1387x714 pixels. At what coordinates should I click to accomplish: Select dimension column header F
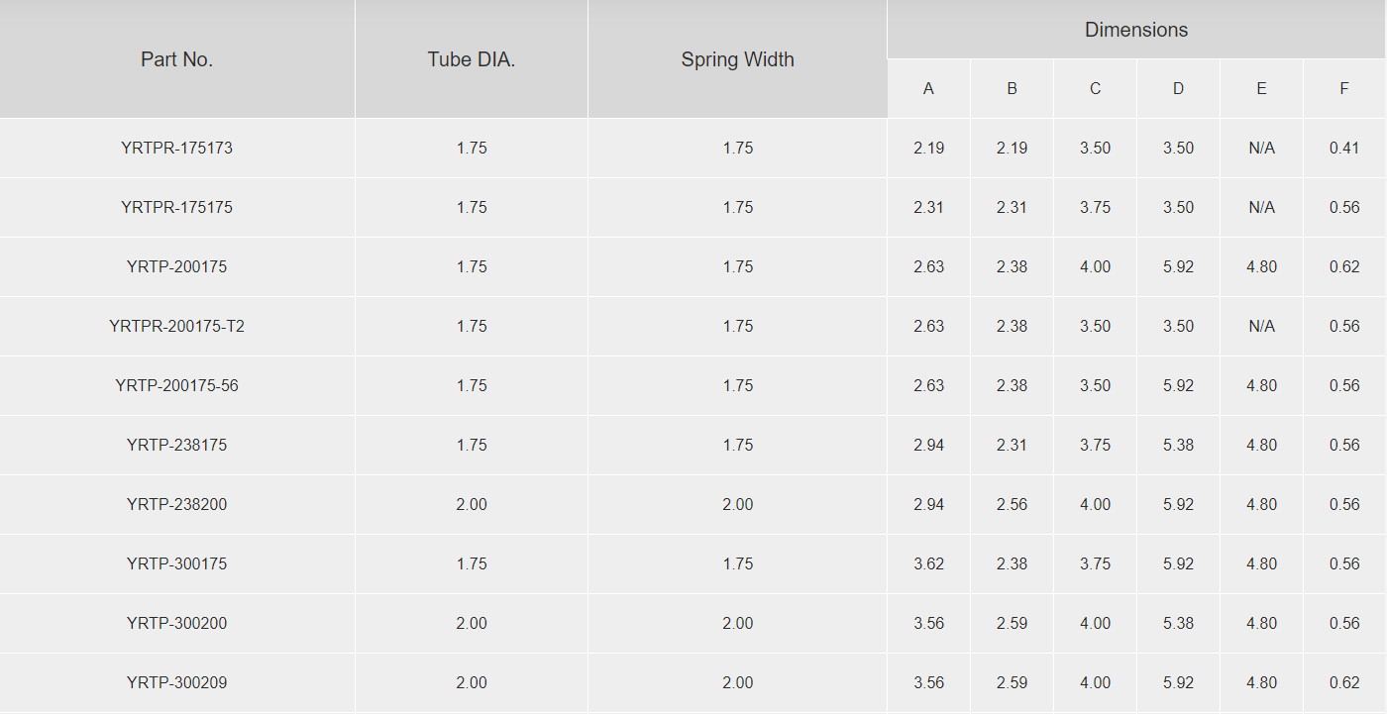coord(1344,89)
